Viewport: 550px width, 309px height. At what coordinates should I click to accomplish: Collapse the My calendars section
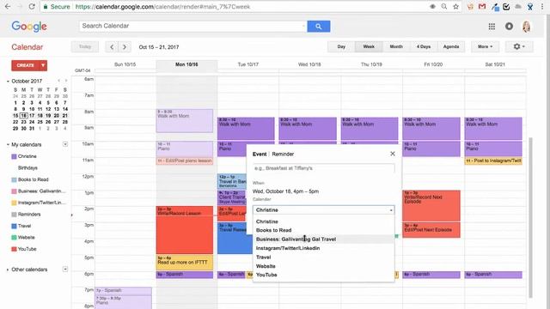(8, 145)
